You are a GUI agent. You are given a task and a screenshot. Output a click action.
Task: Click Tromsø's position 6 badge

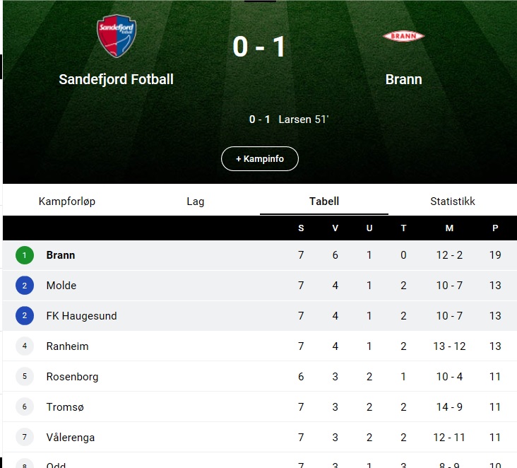(25, 407)
